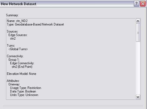Click the summary scrollbar thumb
This screenshot has width=147, height=109.
[138, 33]
